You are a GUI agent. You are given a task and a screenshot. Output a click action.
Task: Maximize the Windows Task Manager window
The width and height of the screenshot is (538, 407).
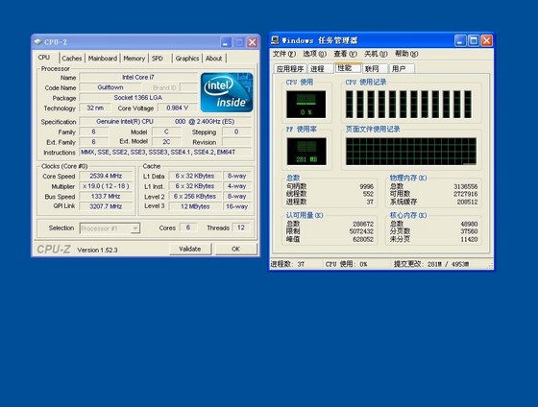click(474, 41)
